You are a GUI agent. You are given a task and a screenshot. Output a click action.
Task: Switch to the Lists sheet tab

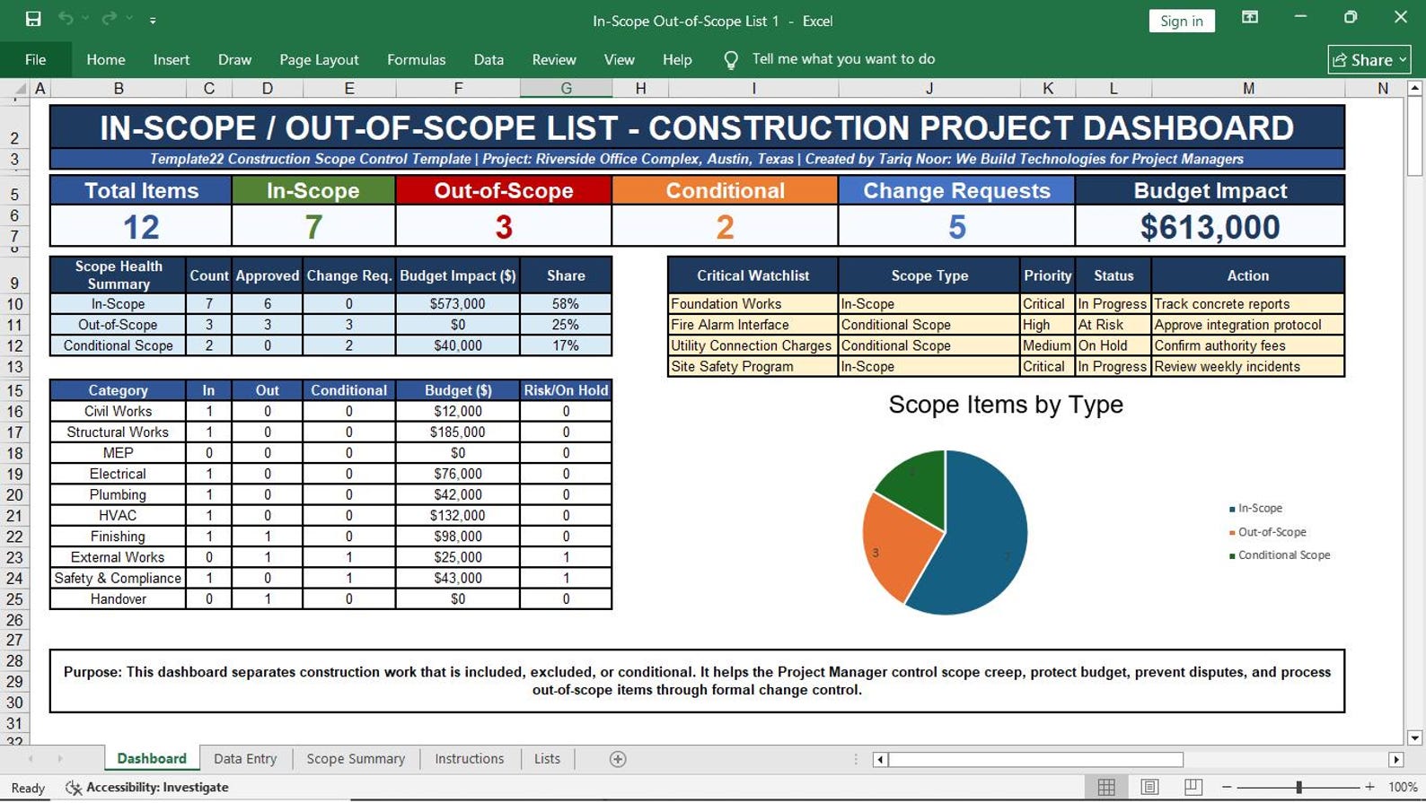point(547,759)
